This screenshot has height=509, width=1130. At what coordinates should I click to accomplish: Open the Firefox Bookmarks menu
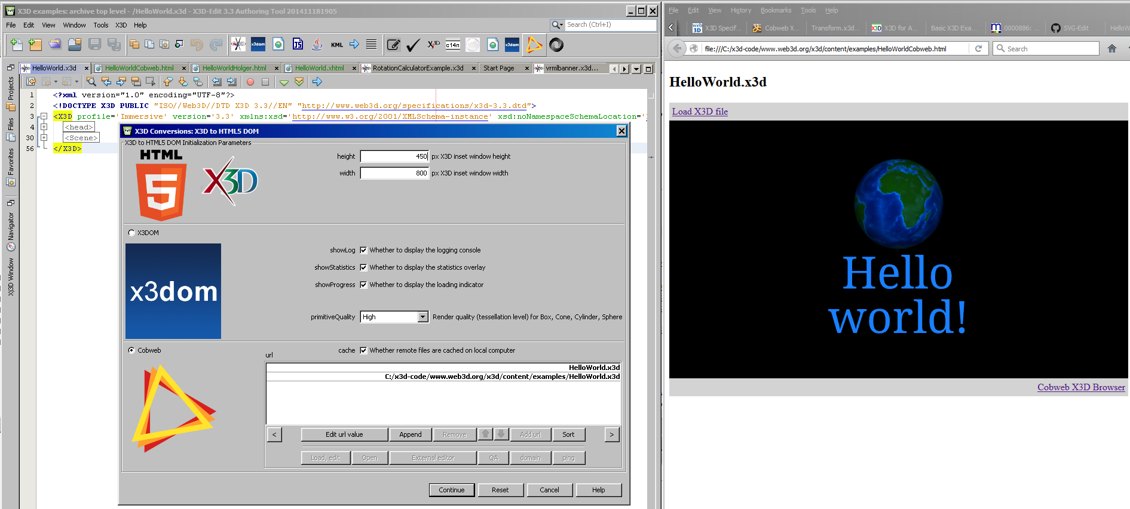[776, 10]
